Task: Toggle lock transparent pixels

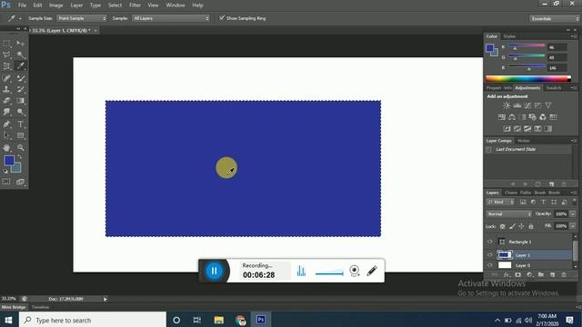Action: click(x=502, y=226)
